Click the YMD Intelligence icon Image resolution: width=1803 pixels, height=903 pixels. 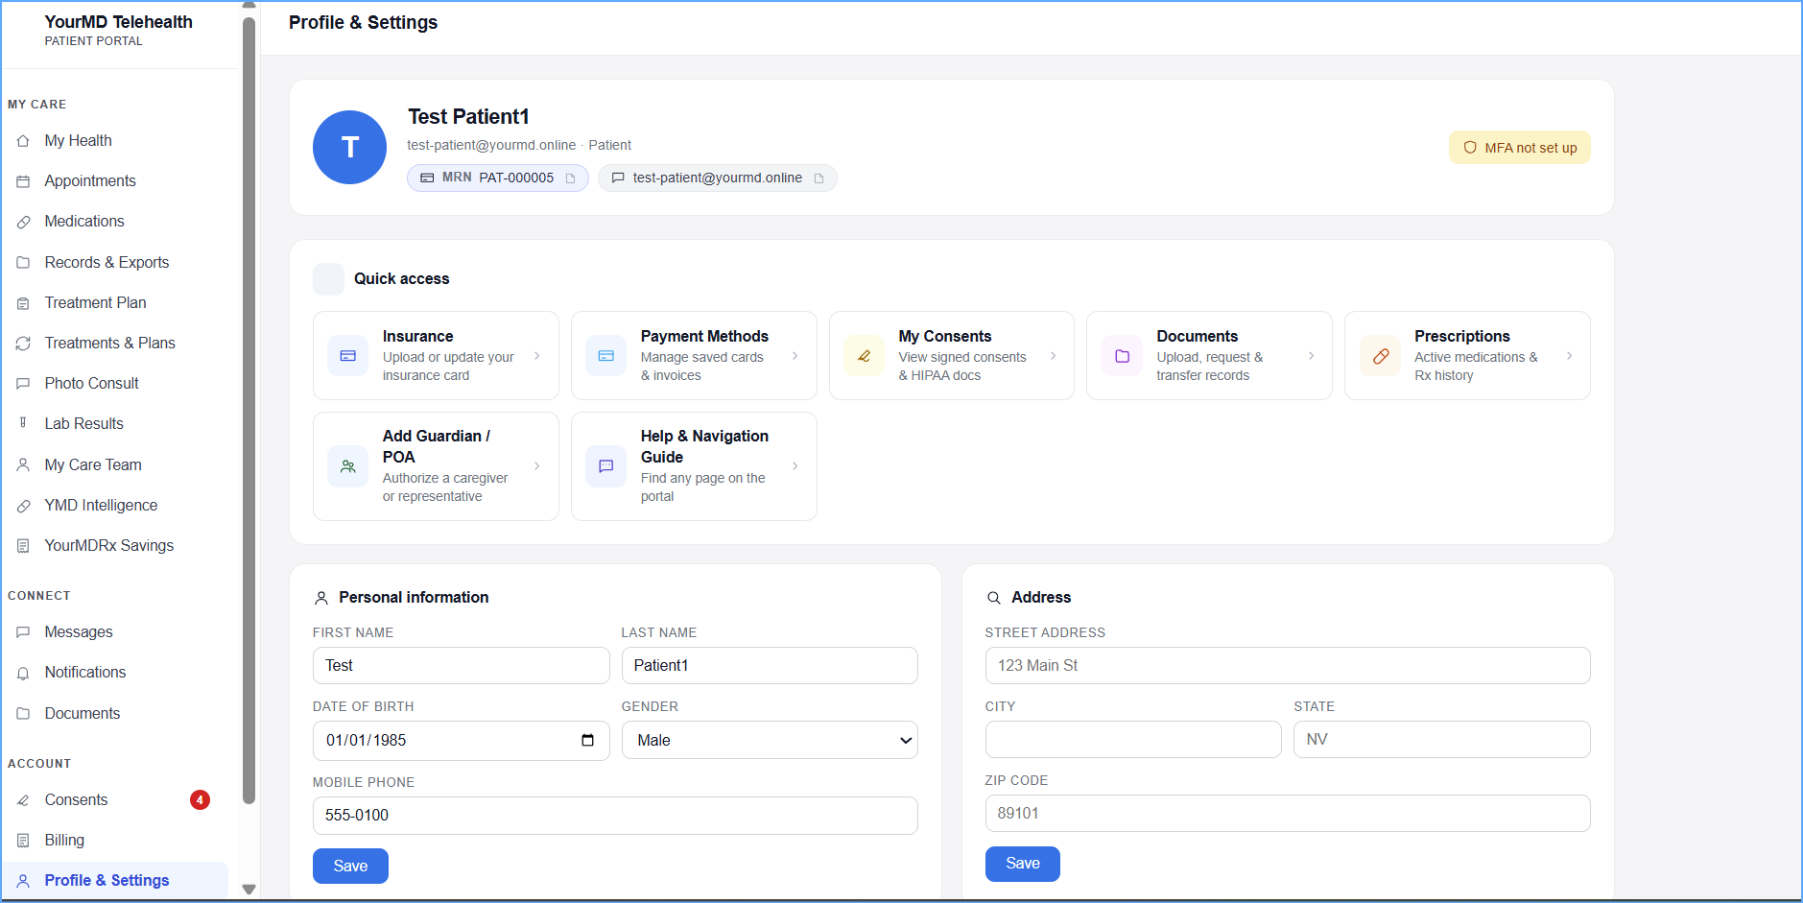23,506
